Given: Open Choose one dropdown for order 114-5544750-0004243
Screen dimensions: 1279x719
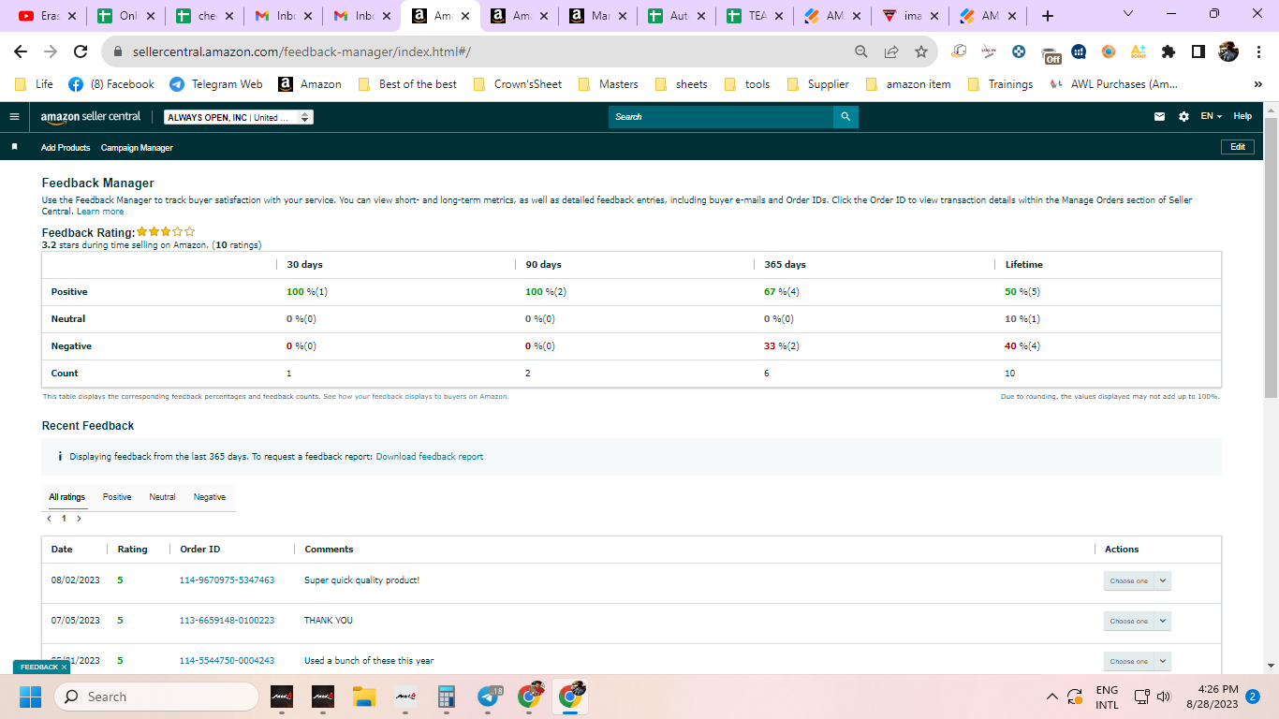Looking at the screenshot, I should (1137, 661).
